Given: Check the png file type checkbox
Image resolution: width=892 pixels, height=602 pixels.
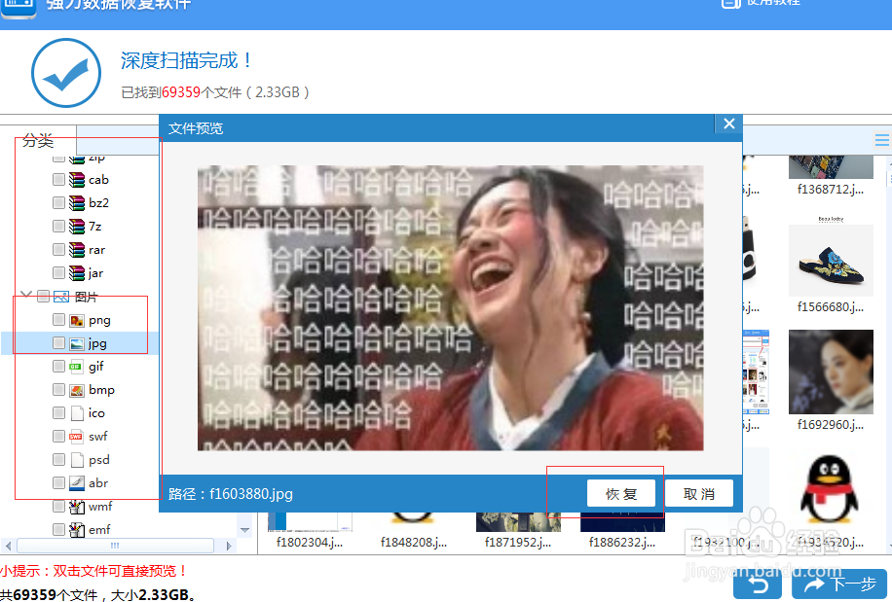Looking at the screenshot, I should point(58,320).
